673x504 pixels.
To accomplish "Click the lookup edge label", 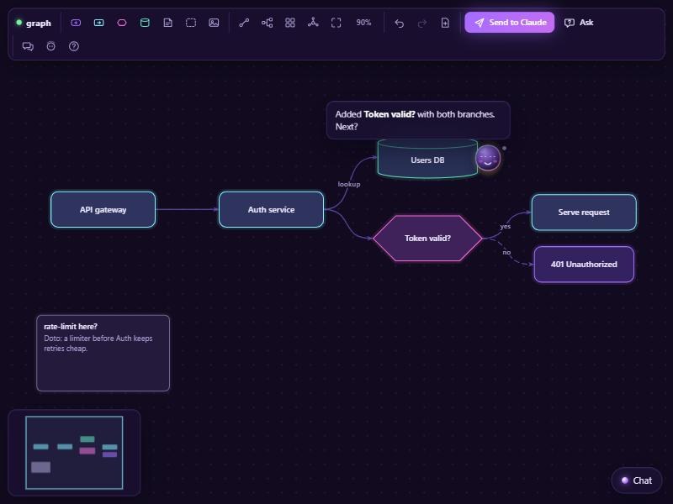I will tap(349, 184).
